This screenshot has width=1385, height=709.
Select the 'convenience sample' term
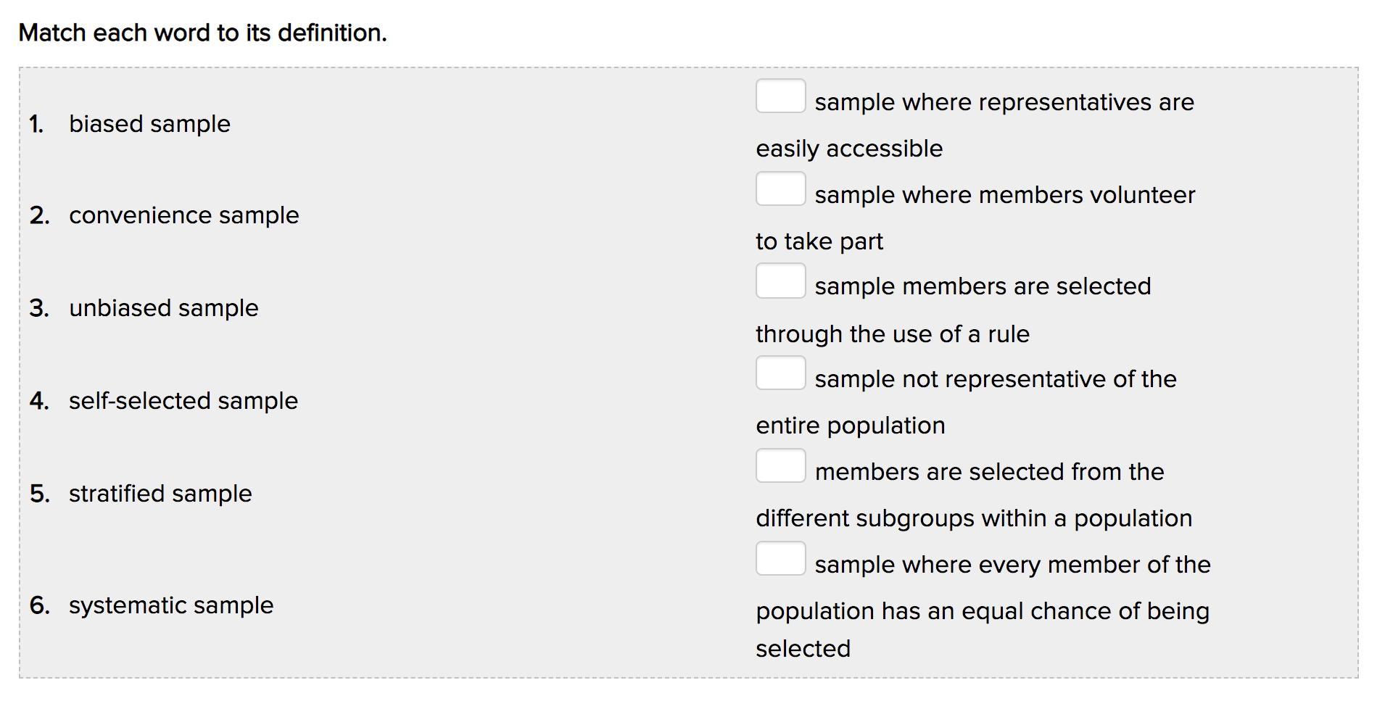point(183,215)
